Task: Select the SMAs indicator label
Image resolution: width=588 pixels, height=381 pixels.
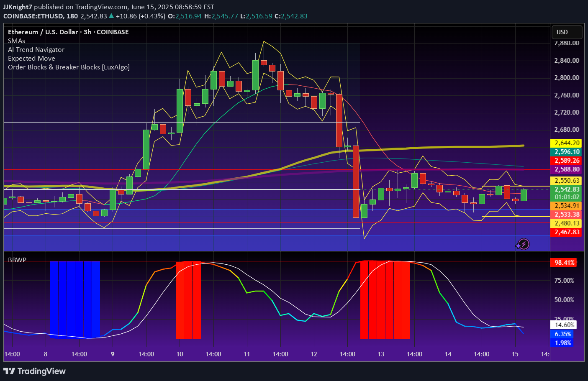Action: (17, 41)
